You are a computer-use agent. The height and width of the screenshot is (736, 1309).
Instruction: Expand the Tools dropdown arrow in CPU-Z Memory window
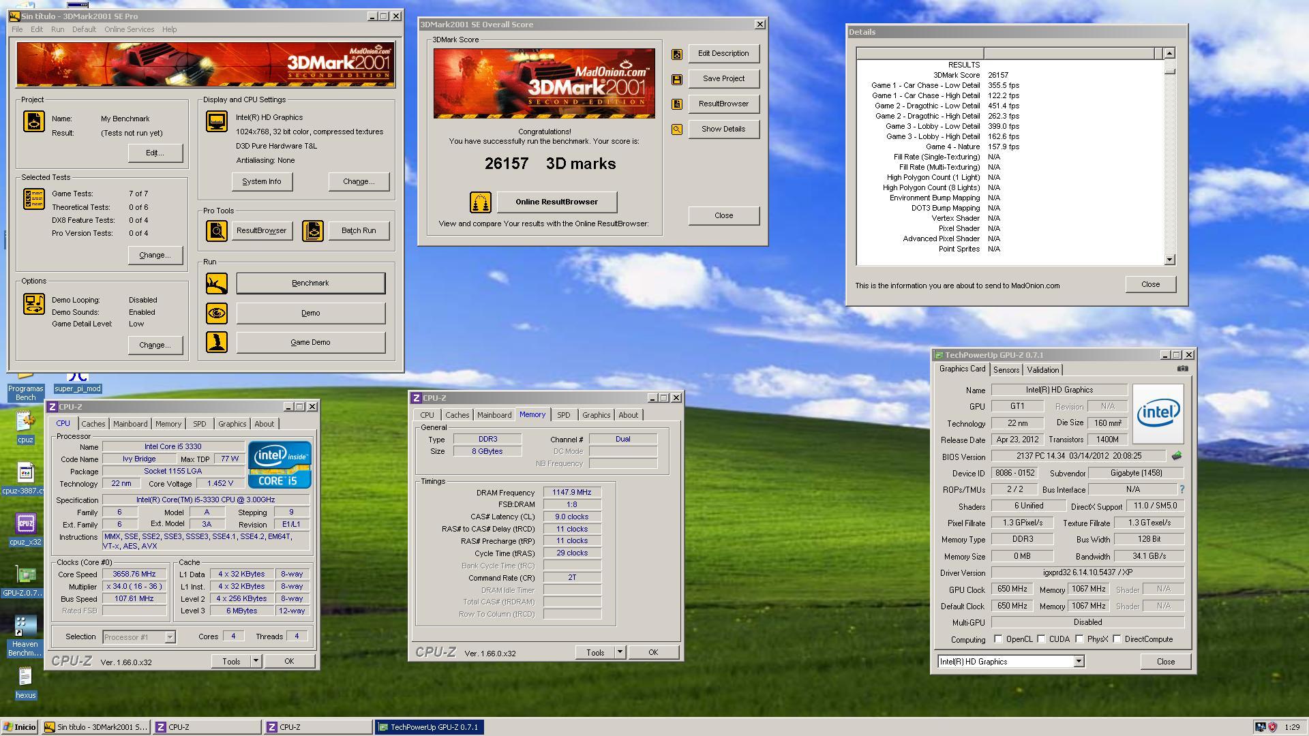[620, 652]
